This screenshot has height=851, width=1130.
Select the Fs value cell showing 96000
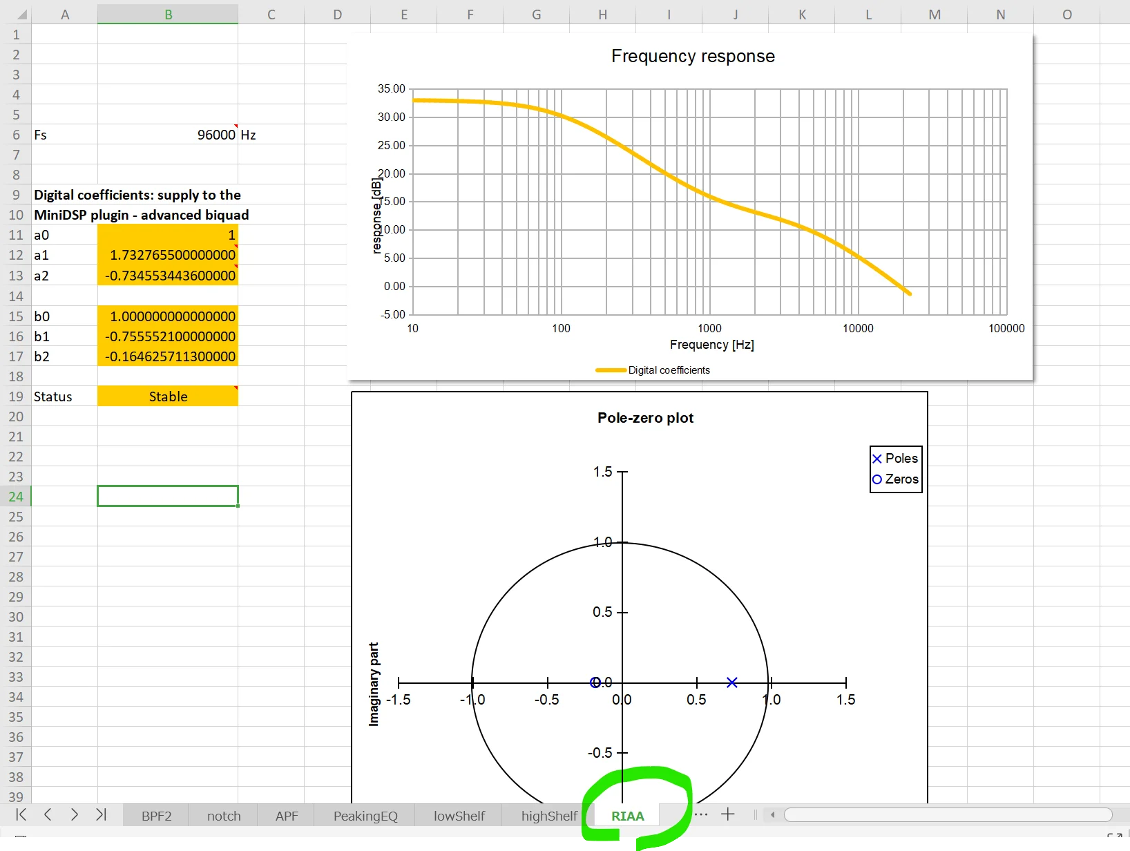(168, 135)
